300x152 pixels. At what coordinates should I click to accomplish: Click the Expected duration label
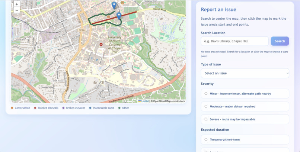point(215,130)
